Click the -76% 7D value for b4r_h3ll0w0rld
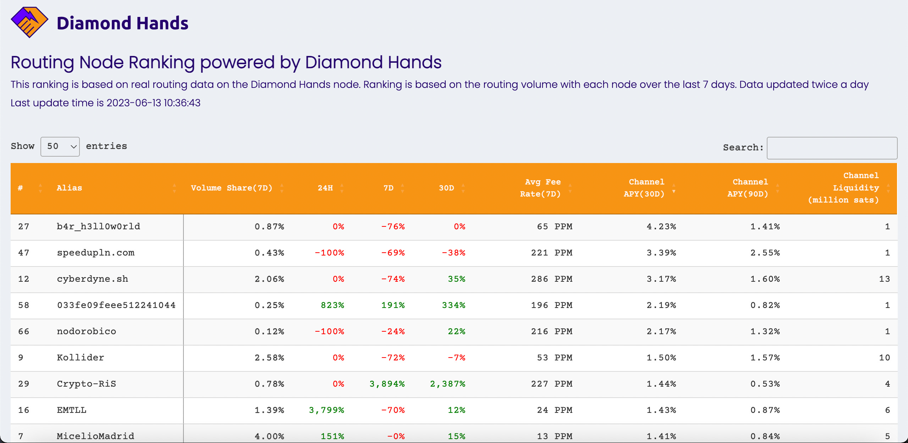This screenshot has width=908, height=443. click(x=393, y=227)
